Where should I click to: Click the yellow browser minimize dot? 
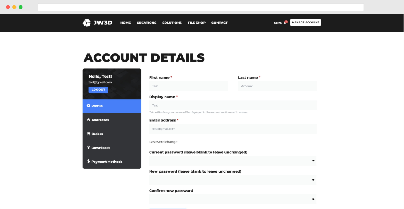point(14,7)
